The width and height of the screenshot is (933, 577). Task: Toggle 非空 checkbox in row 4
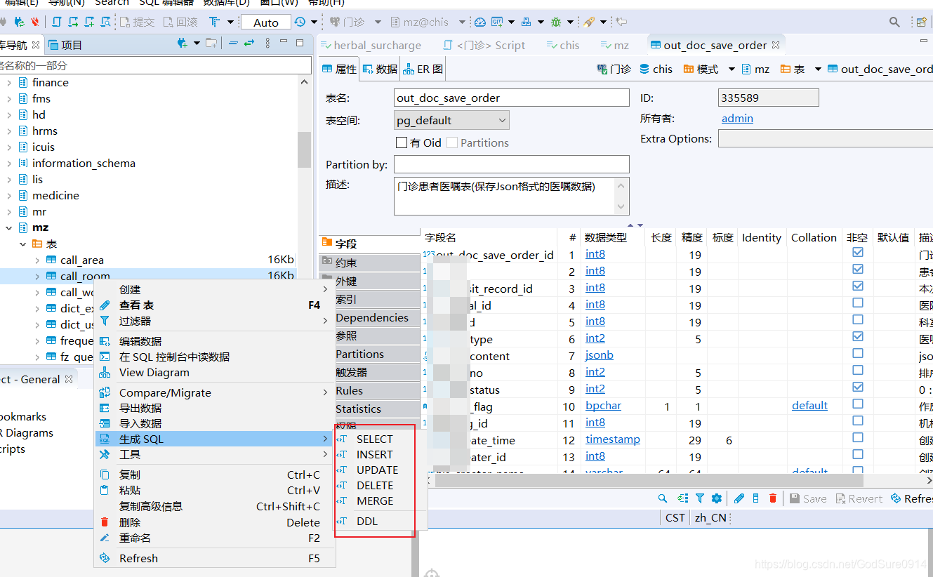(857, 303)
